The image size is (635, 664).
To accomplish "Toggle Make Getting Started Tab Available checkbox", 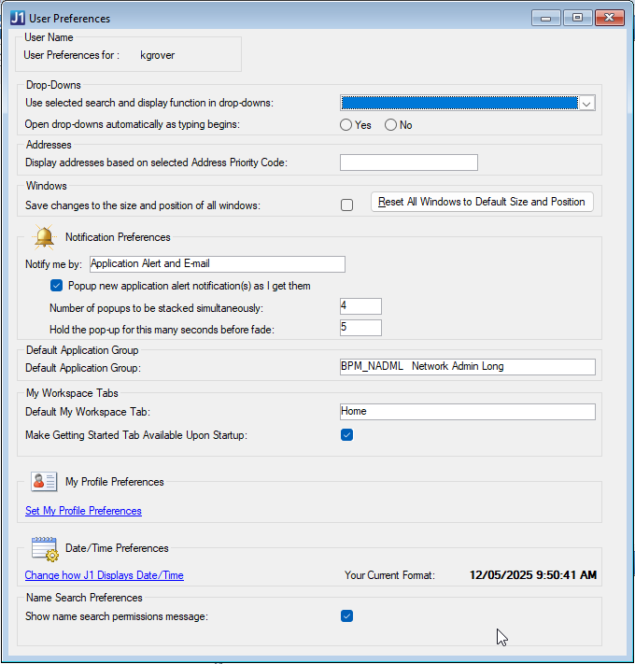I will point(346,434).
